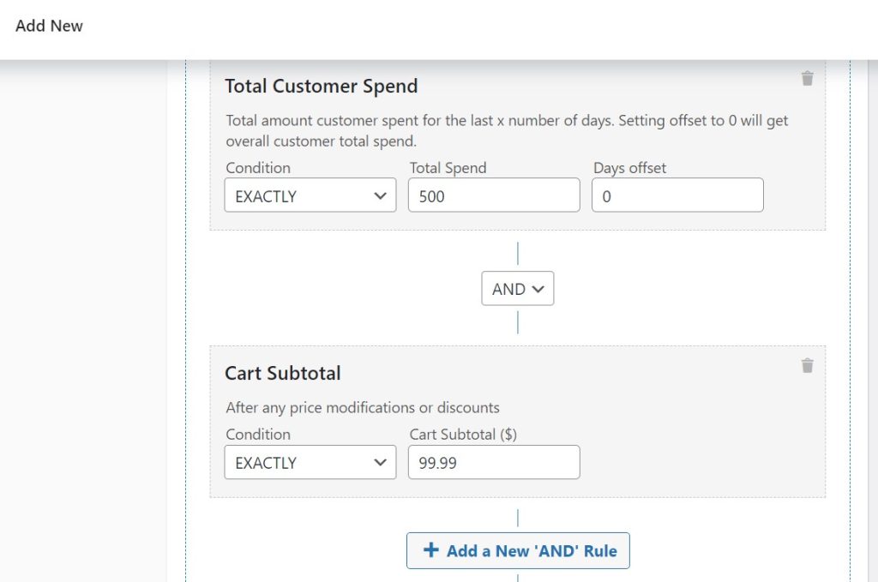Screen dimensions: 878x582
Task: Select the Cart Subtotal ($) field with 99.99
Action: point(494,462)
